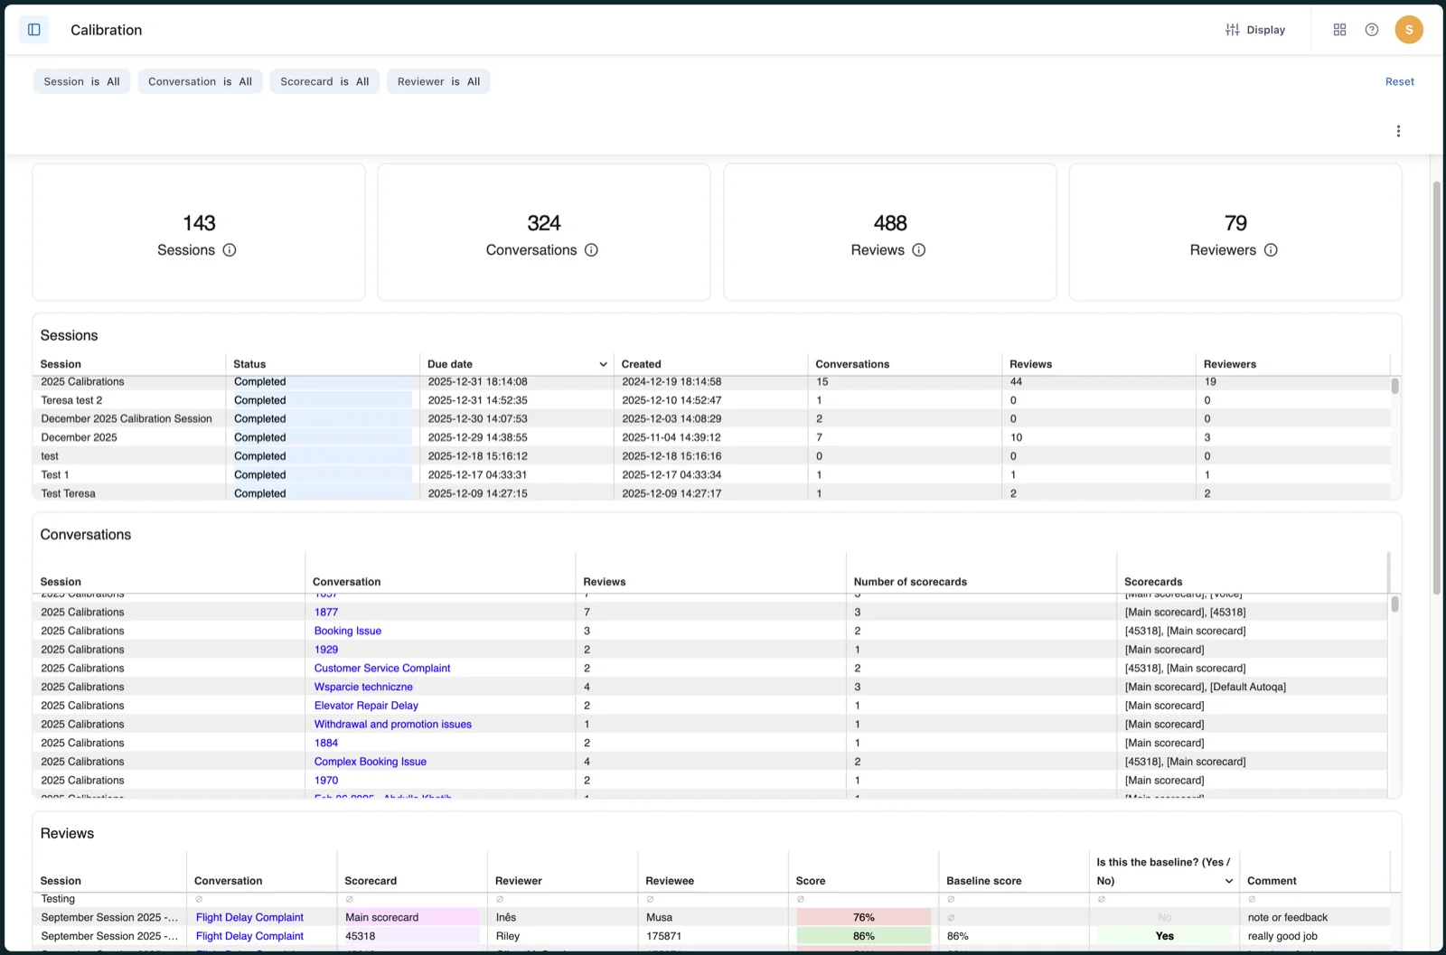
Task: Open the Wsparcie techniczne conversation
Action: [x=363, y=687]
